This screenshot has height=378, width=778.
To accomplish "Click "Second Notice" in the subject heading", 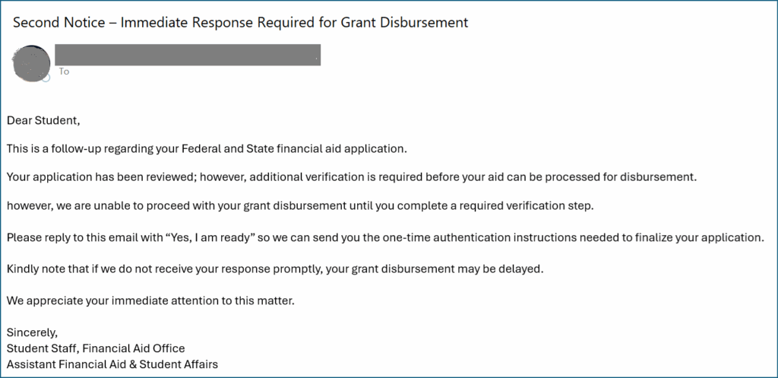I will 56,22.
